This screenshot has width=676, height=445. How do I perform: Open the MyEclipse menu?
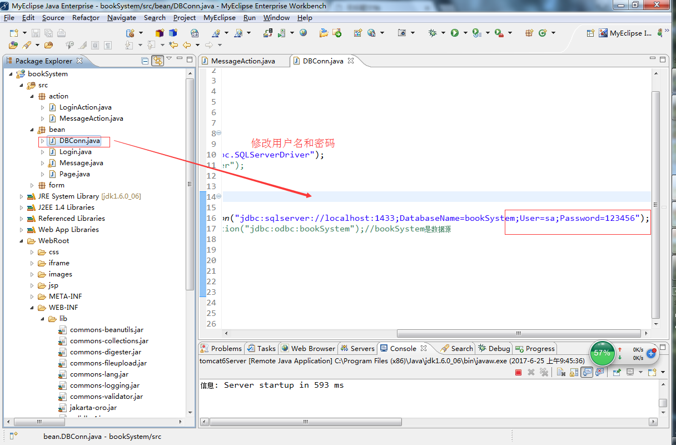click(220, 18)
